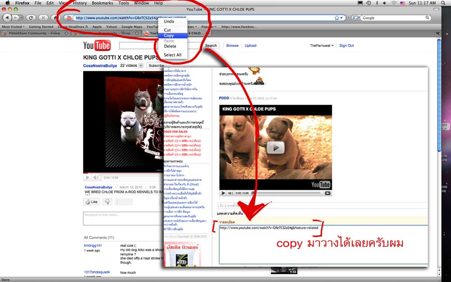Screen dimensions: 451x282
Task: Open the Window menu
Action: [142, 3]
